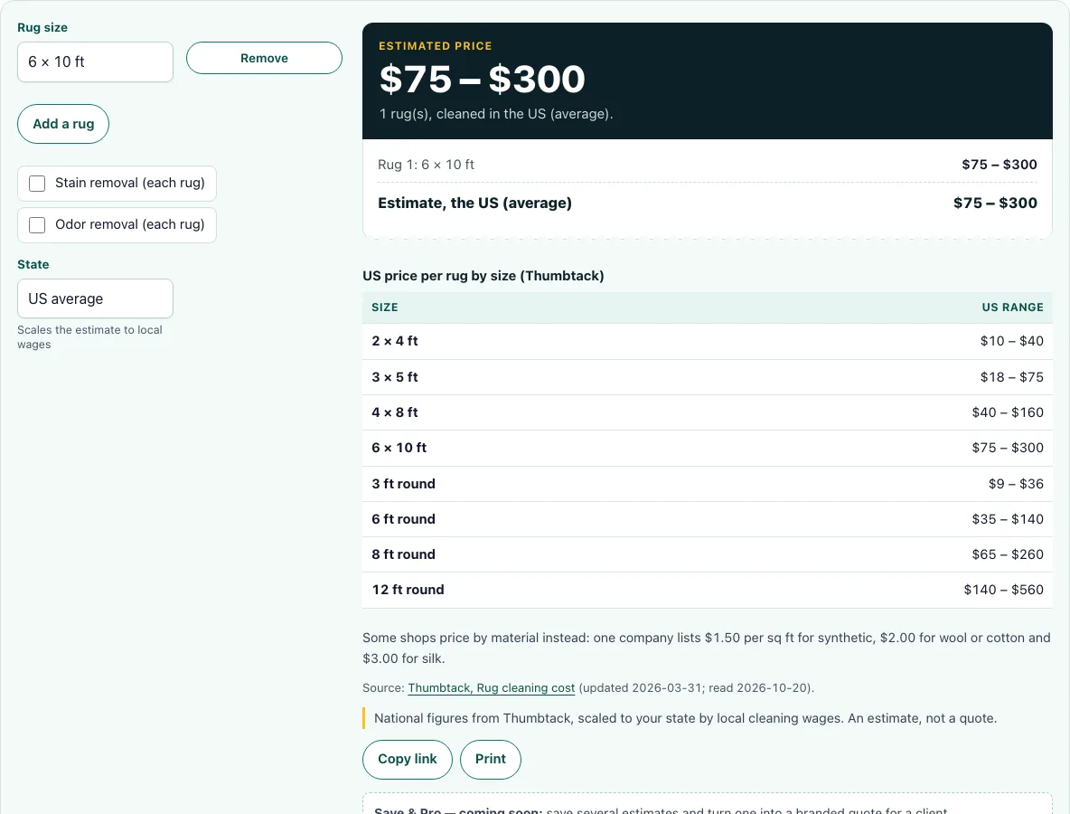Click the $40 – $160 price range
This screenshot has height=814, width=1070.
1008,412
